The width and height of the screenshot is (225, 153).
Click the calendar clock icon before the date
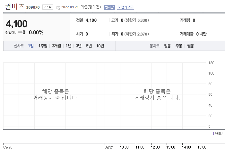pyautogui.click(x=58, y=7)
